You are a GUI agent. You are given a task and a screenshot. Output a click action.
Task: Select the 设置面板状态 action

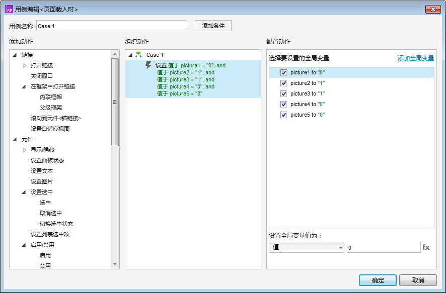pyautogui.click(x=47, y=160)
